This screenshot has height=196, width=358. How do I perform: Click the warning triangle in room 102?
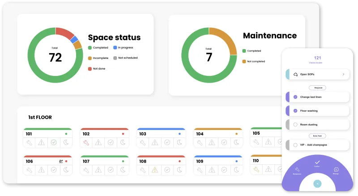[x=98, y=143]
